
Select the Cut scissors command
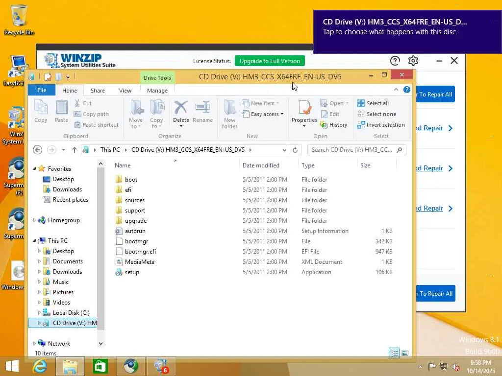click(83, 103)
